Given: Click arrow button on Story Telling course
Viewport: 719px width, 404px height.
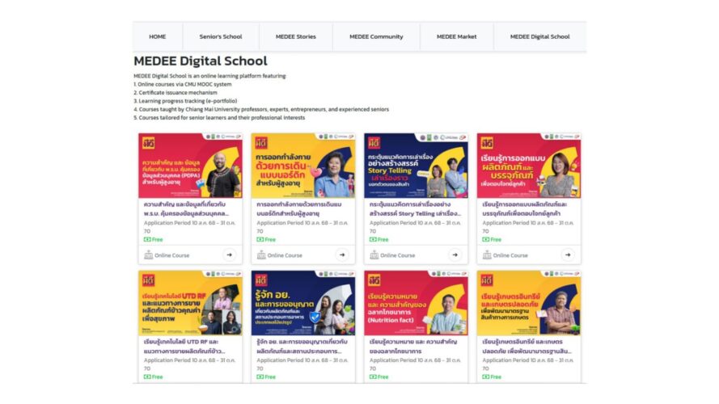Looking at the screenshot, I should pyautogui.click(x=455, y=255).
